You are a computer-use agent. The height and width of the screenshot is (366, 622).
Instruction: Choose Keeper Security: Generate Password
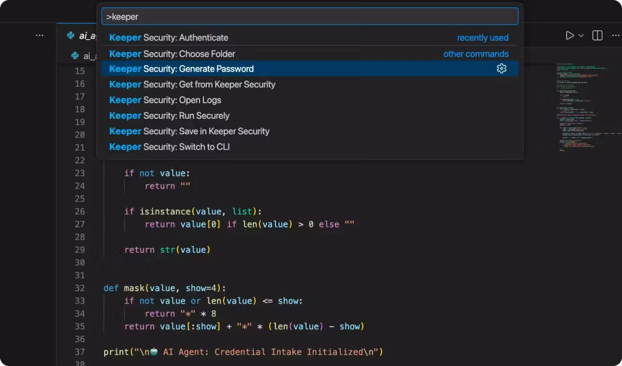click(x=181, y=69)
